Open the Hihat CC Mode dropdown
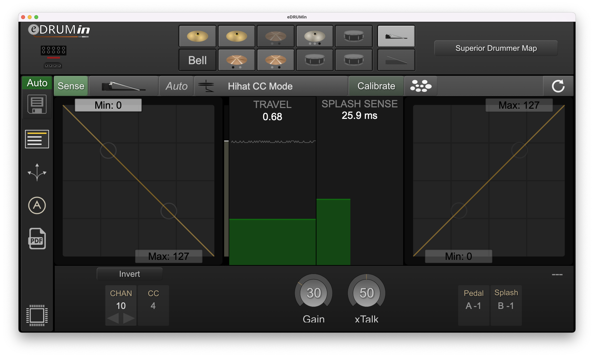 (x=271, y=86)
